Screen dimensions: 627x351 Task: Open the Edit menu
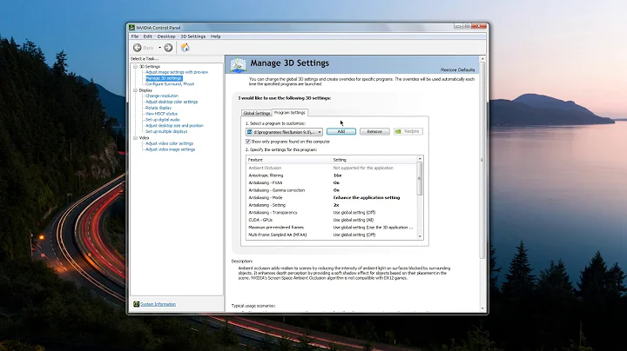click(x=147, y=36)
